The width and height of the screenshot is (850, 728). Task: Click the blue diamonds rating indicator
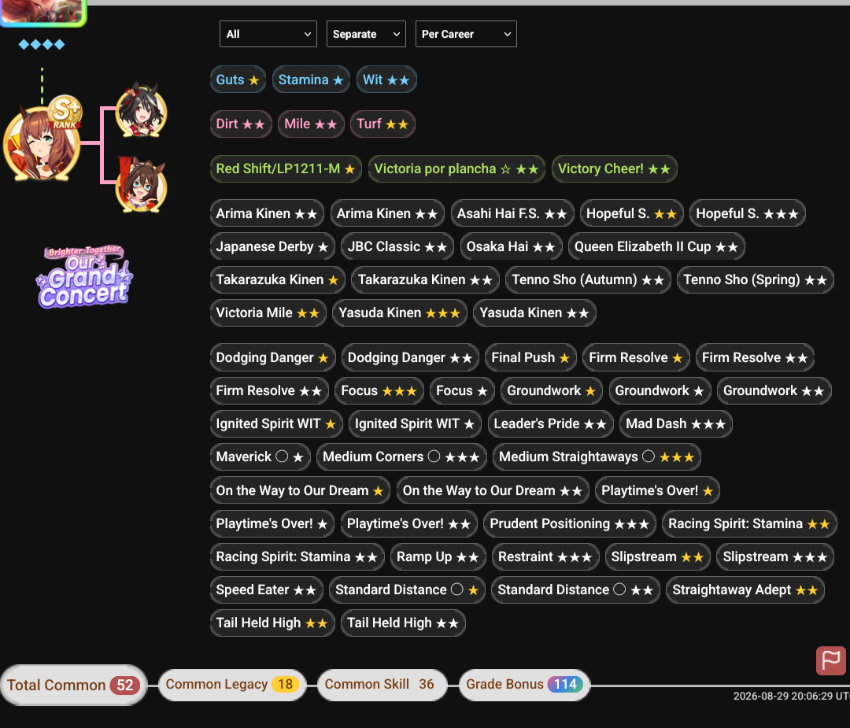pos(42,44)
